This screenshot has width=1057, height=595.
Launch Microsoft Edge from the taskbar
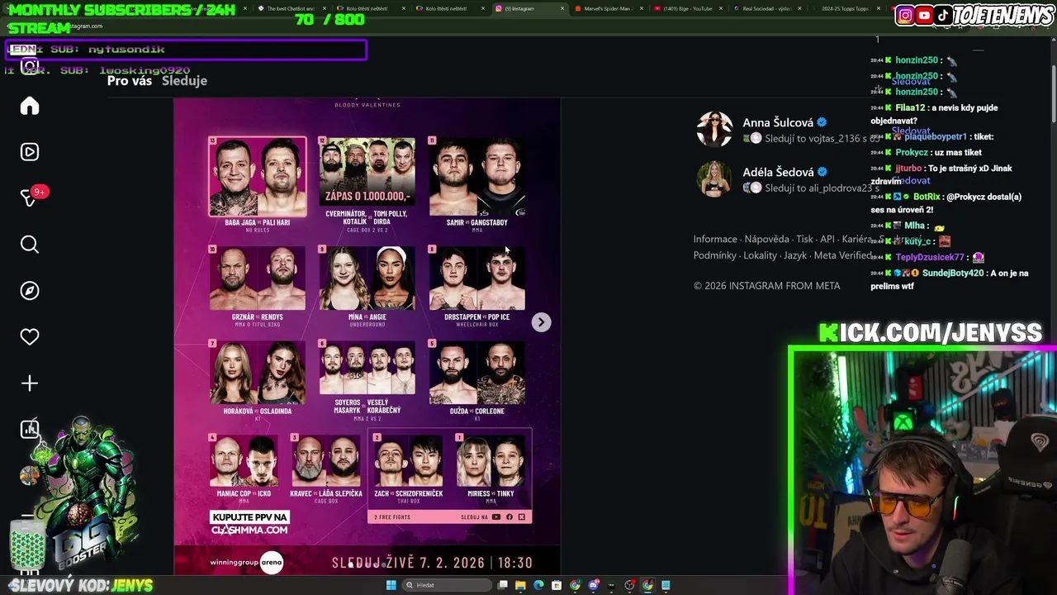(538, 585)
